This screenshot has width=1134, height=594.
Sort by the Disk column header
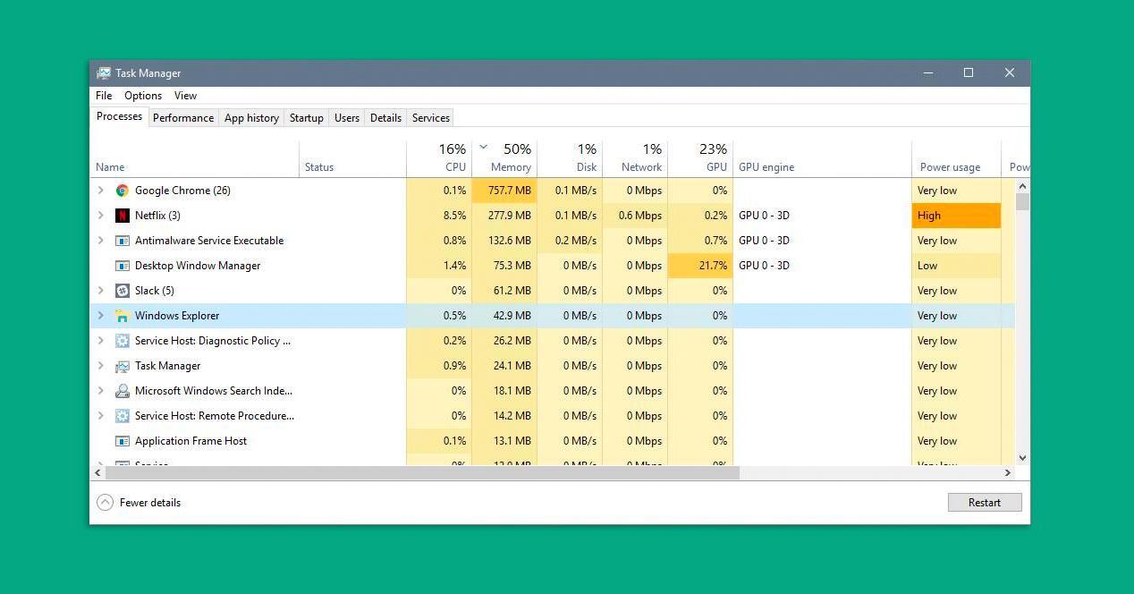570,158
